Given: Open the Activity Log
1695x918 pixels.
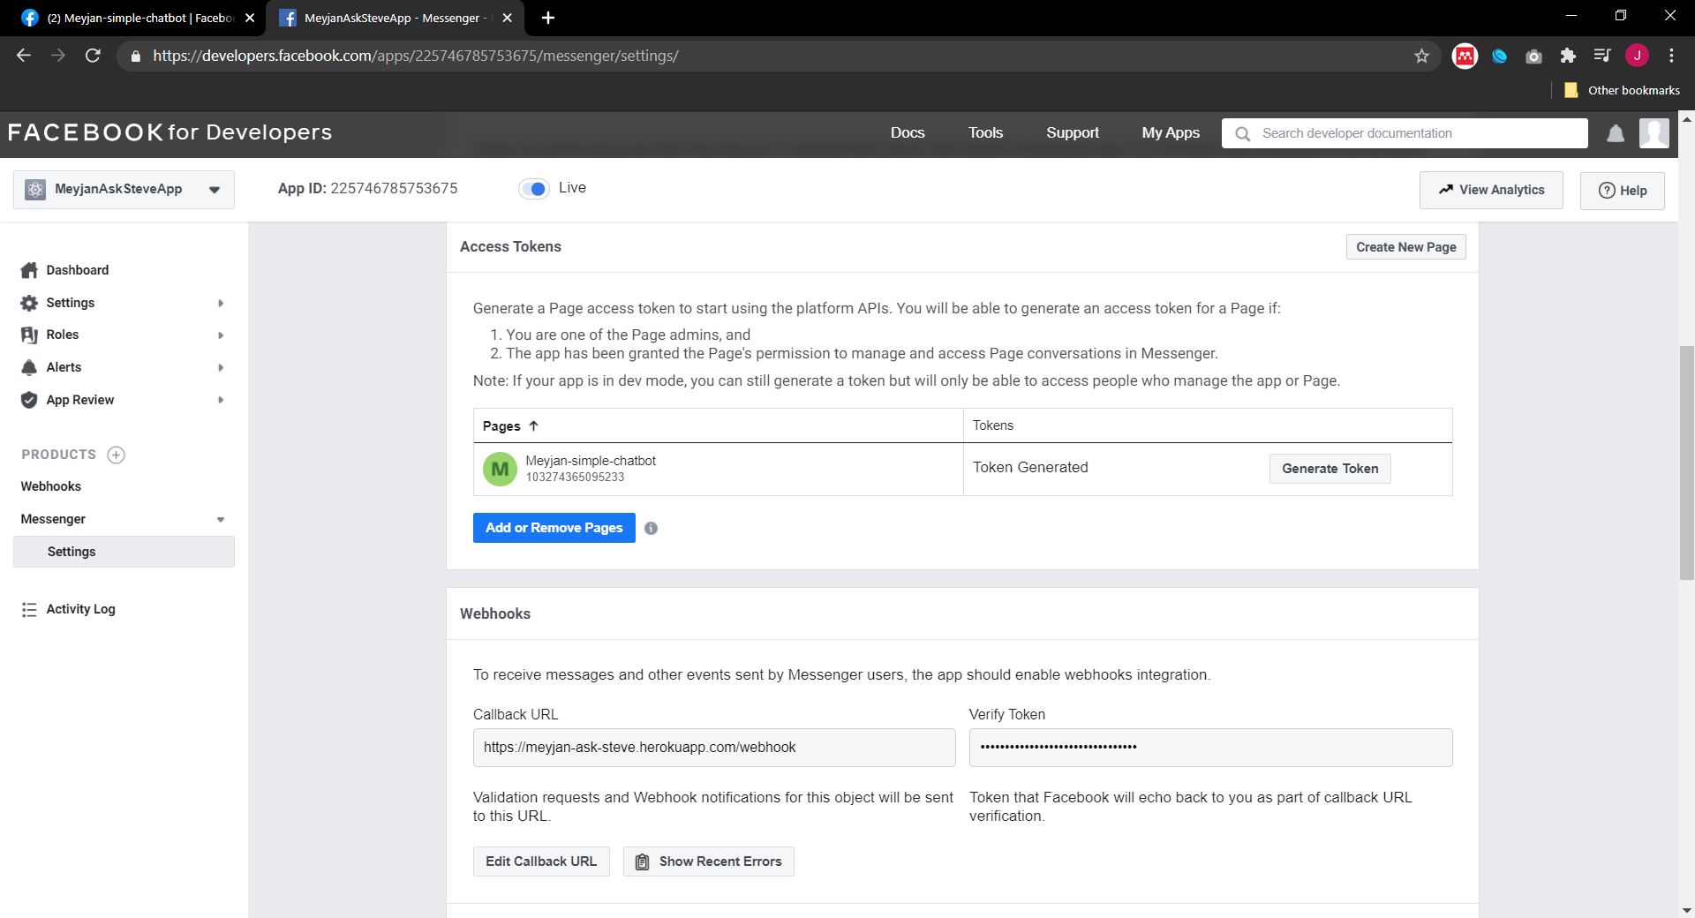Looking at the screenshot, I should 80,609.
